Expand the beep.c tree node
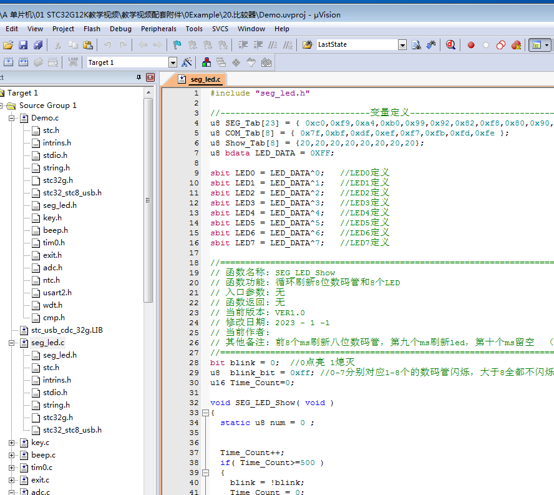Screen dimensions: 554x495 coord(12,456)
